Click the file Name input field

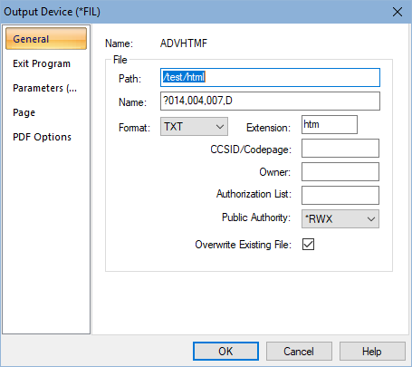click(x=270, y=101)
